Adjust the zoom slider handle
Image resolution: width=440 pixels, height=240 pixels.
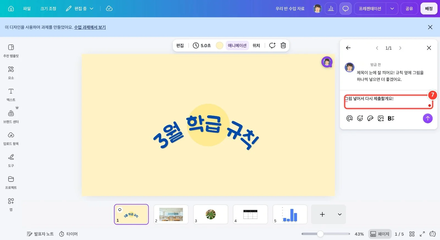click(320, 234)
